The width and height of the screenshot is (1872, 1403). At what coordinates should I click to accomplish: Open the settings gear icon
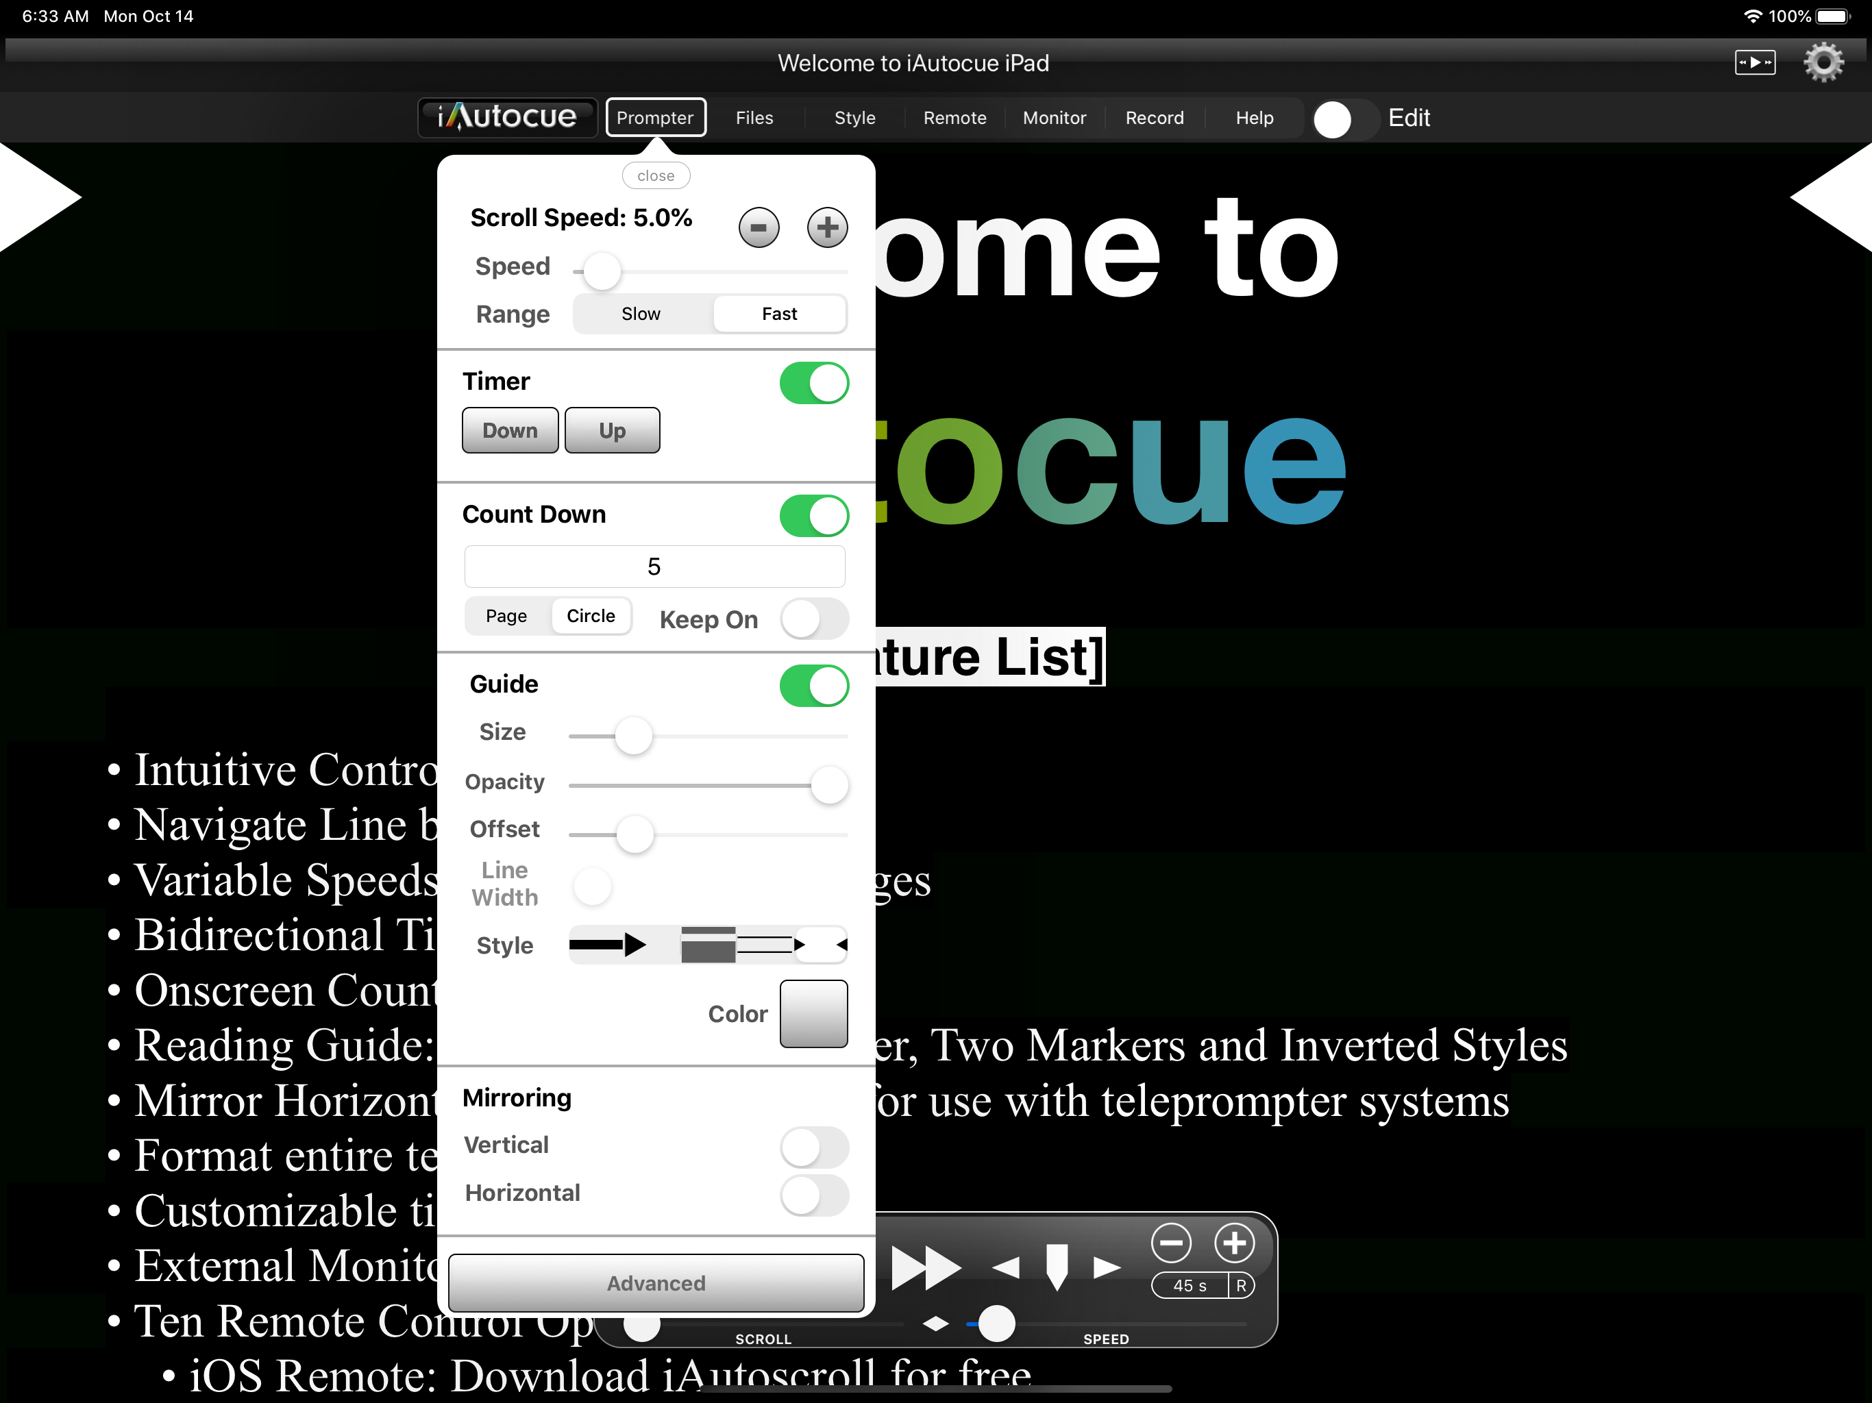[x=1823, y=62]
